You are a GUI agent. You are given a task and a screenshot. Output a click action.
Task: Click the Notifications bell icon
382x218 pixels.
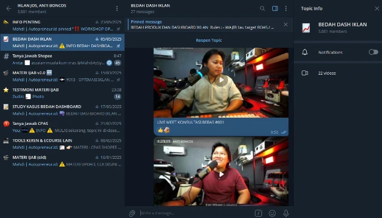pos(305,52)
